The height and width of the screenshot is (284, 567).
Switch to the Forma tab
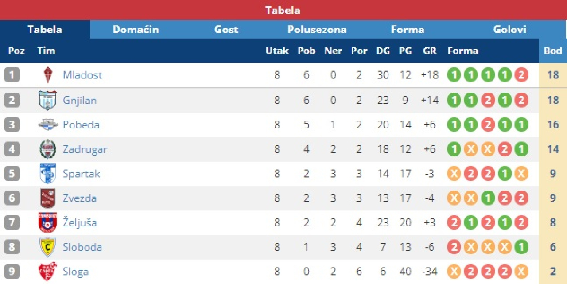(x=408, y=30)
